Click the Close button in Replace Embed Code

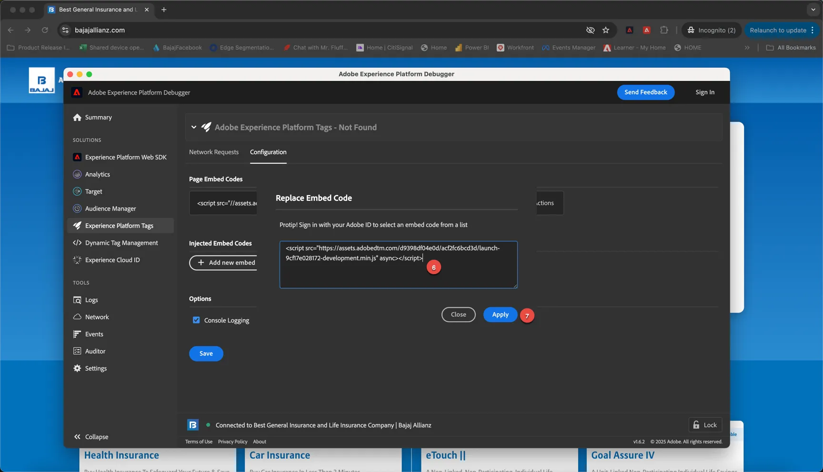[x=458, y=315]
